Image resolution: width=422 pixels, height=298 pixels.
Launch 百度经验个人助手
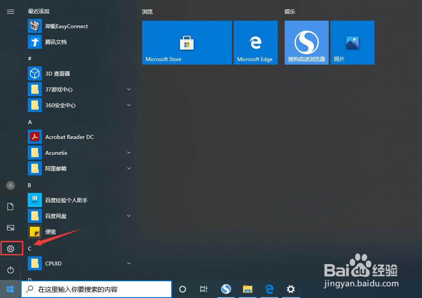pyautogui.click(x=58, y=200)
